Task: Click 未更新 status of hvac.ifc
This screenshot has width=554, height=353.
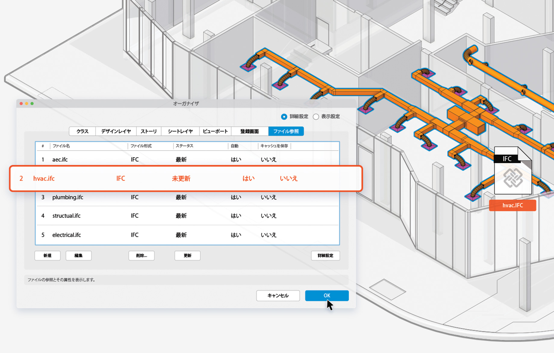Action: (x=181, y=179)
